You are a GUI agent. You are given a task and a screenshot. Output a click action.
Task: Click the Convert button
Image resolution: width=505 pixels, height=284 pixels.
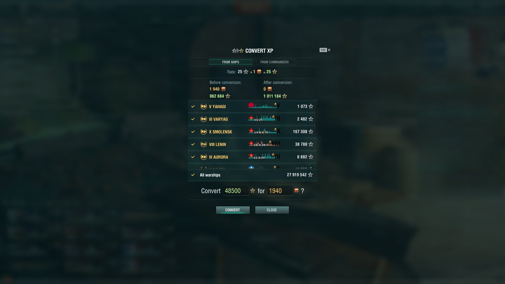(x=233, y=210)
